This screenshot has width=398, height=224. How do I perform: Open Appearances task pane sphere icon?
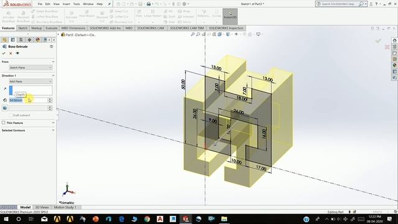pyautogui.click(x=394, y=65)
